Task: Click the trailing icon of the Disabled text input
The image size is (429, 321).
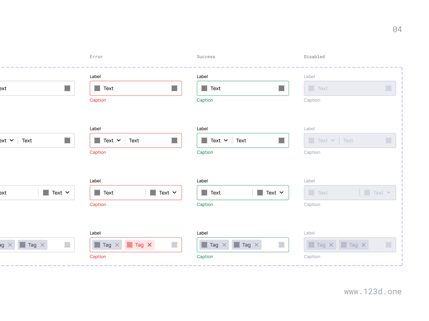Action: pyautogui.click(x=389, y=88)
